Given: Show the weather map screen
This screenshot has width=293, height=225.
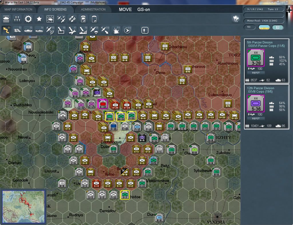Looking at the screenshot, I should 50,19.
